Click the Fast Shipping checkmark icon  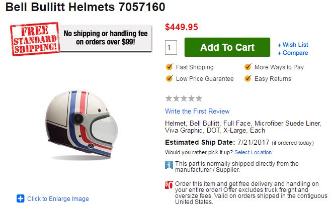coord(170,67)
